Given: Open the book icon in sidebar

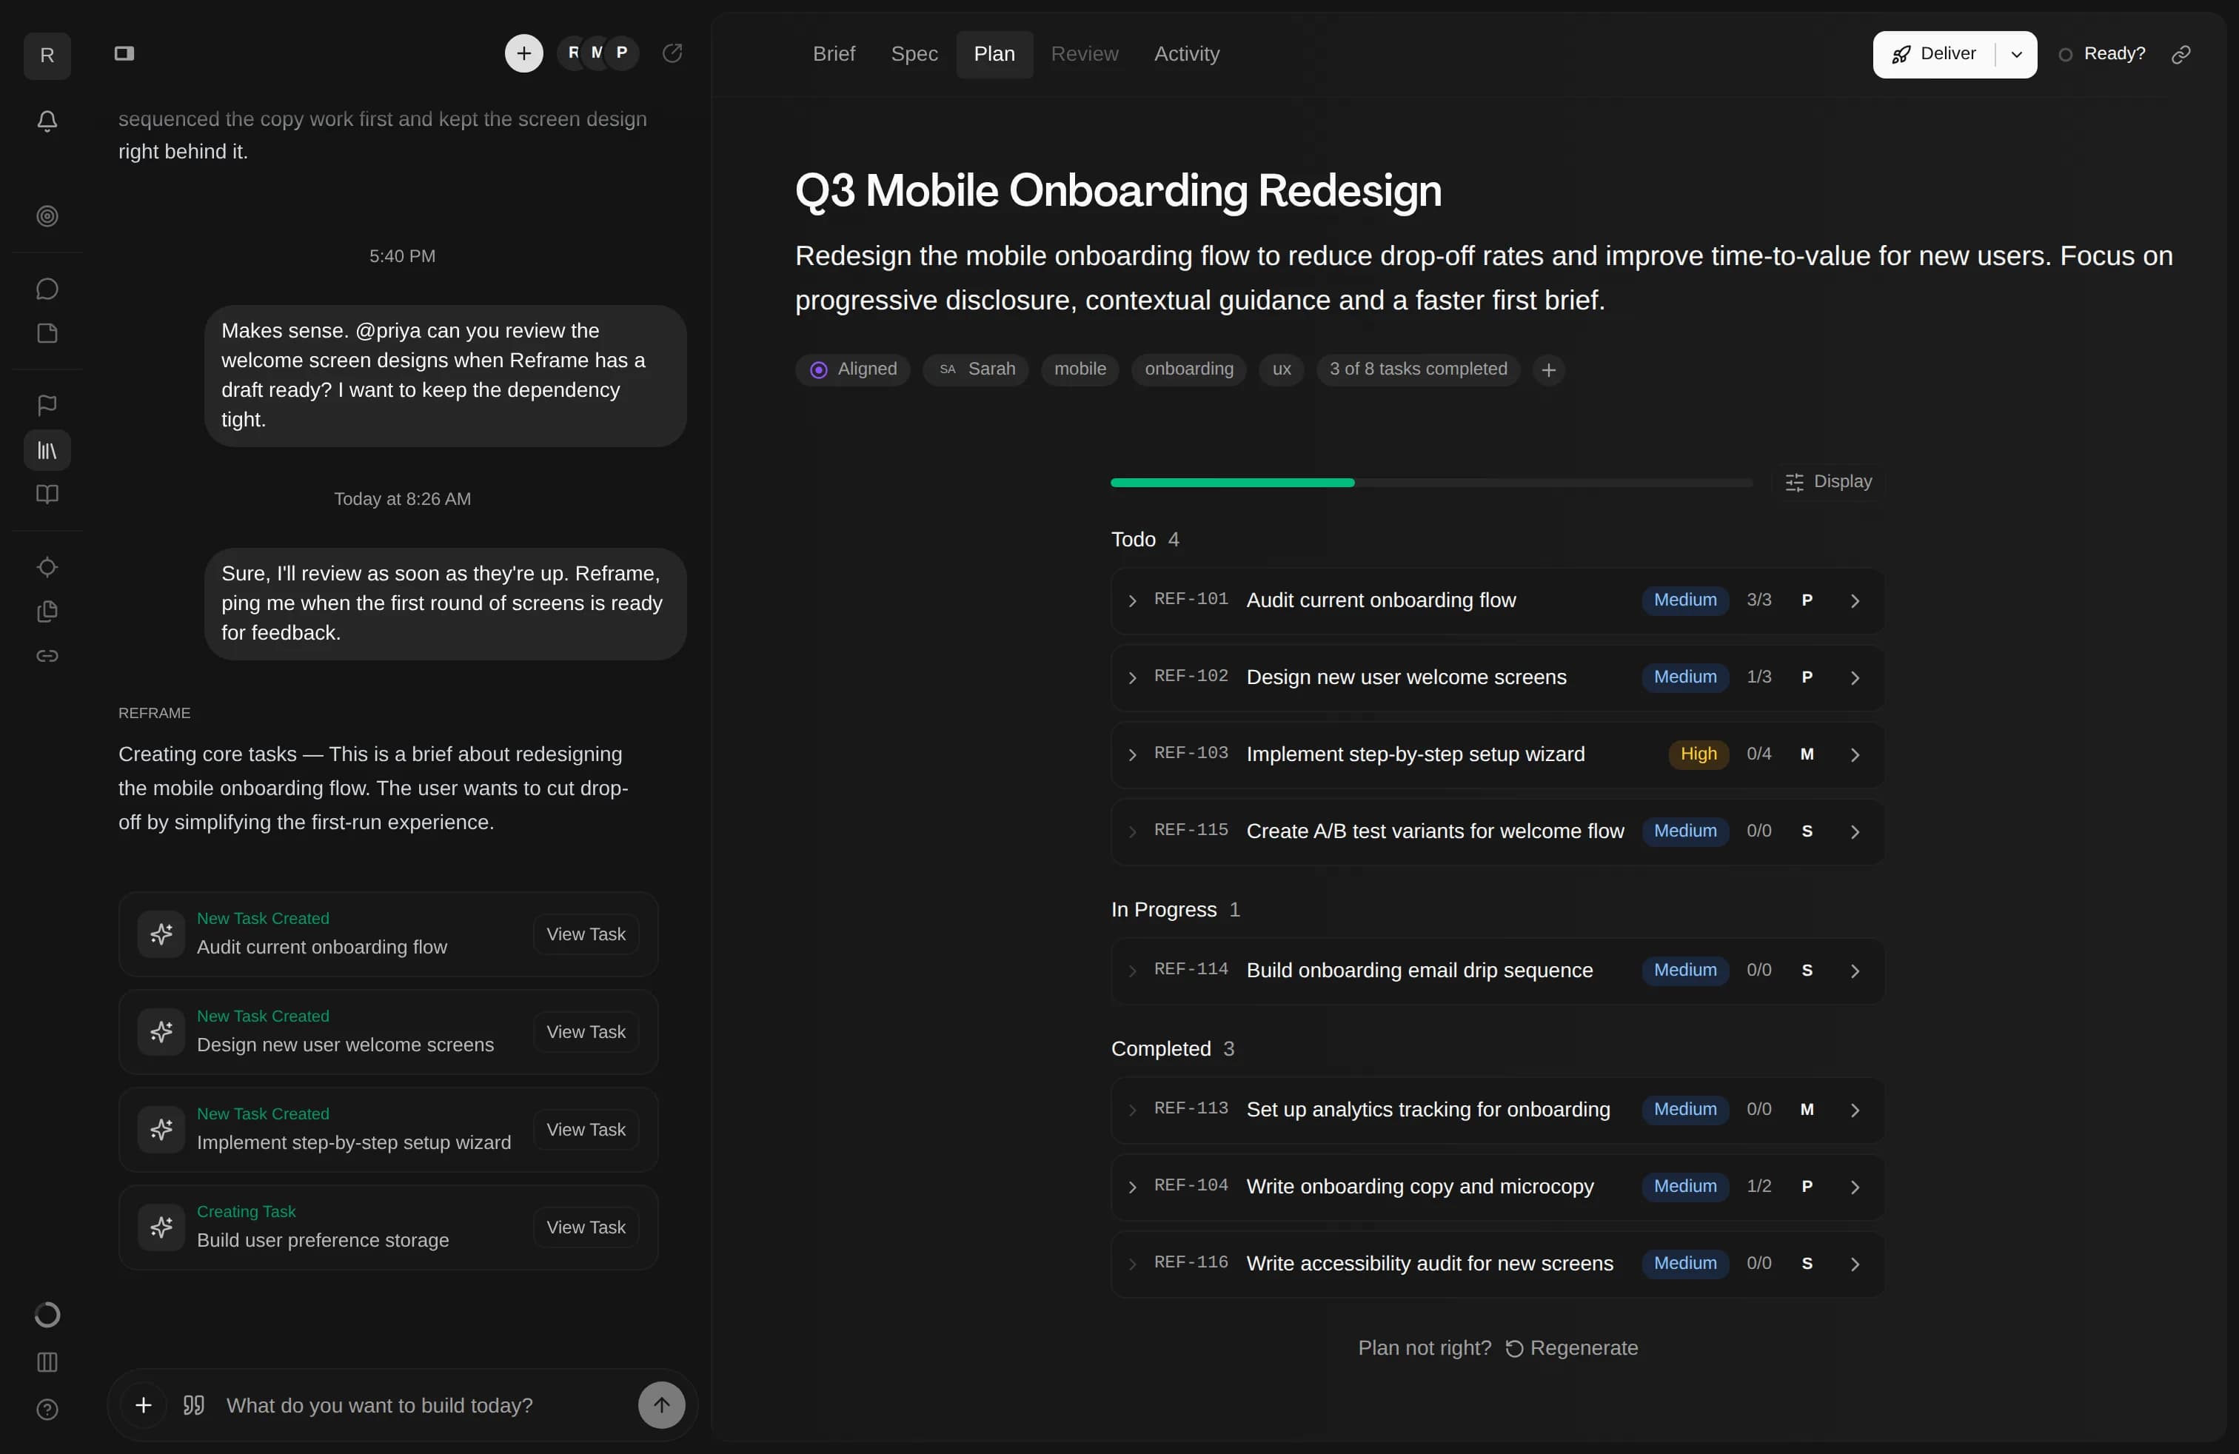Looking at the screenshot, I should click(47, 495).
